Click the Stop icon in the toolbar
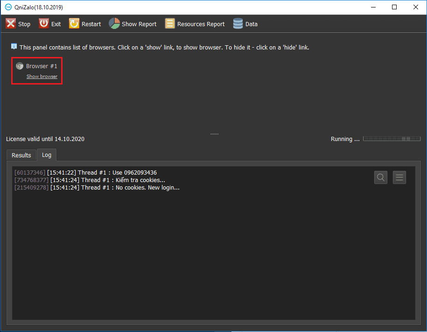427x332 pixels. 11,24
